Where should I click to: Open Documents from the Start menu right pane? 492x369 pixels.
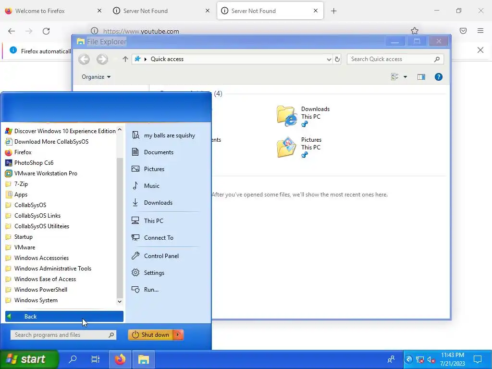[x=152, y=152]
